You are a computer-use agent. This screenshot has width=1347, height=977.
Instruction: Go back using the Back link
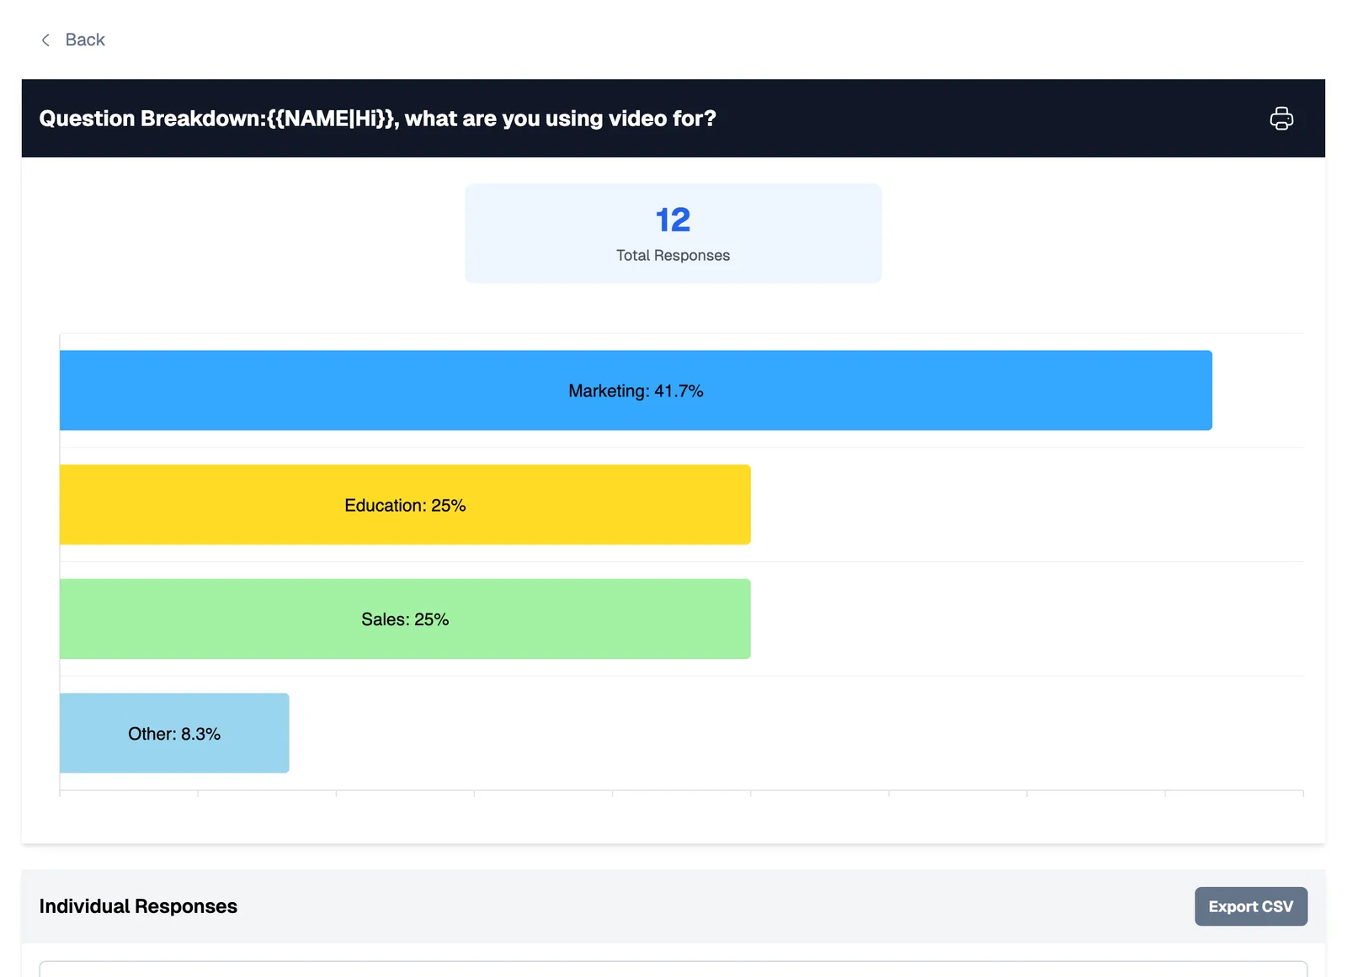(73, 40)
